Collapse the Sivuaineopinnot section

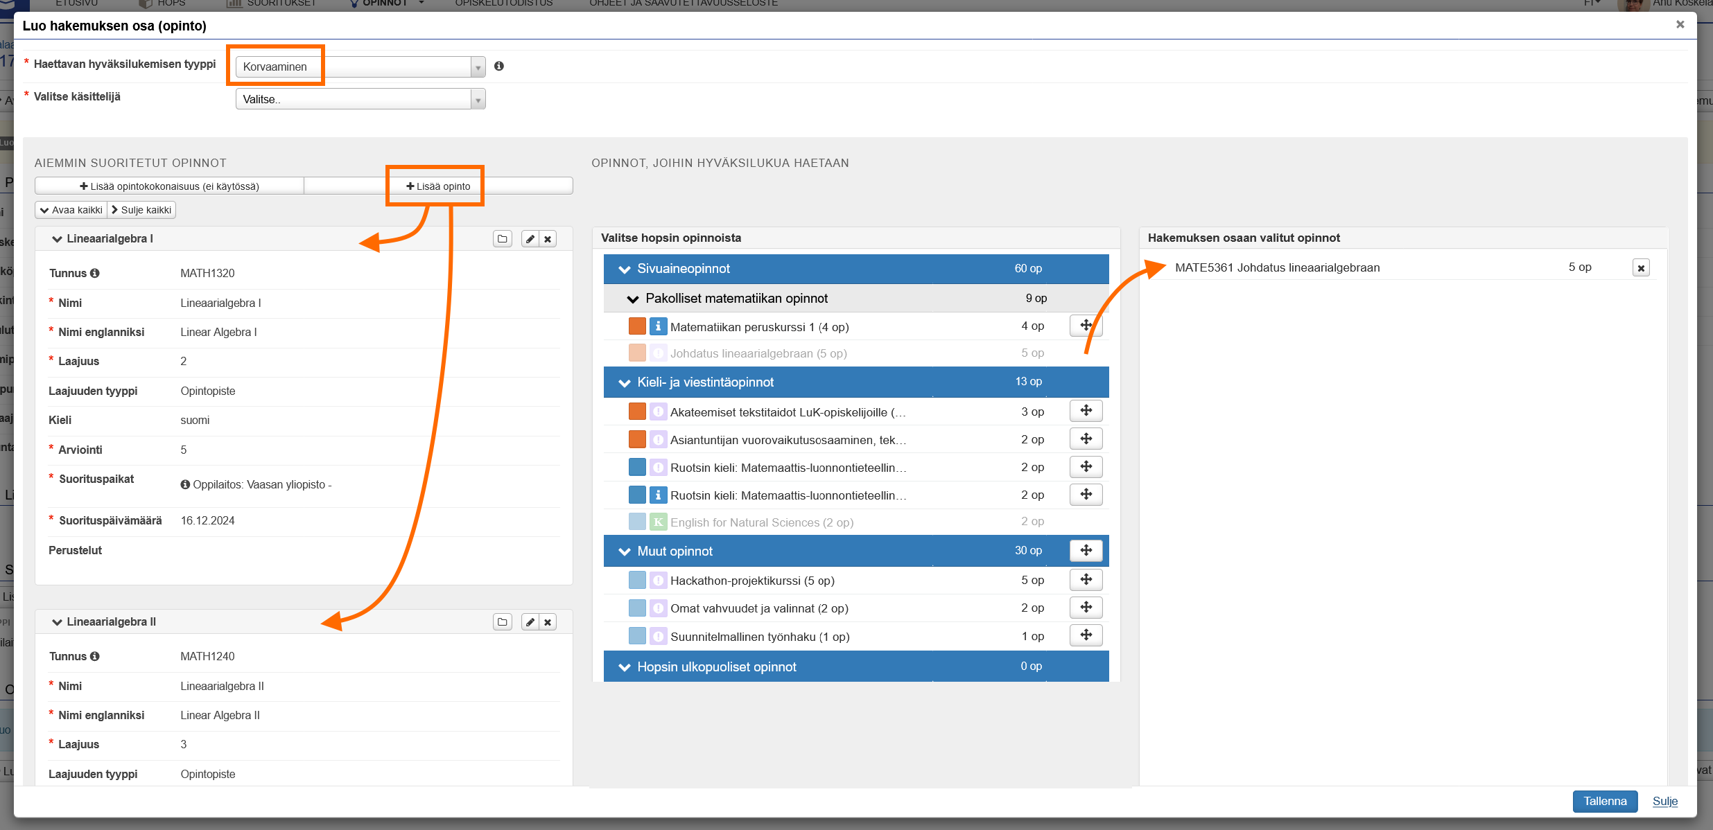point(625,269)
